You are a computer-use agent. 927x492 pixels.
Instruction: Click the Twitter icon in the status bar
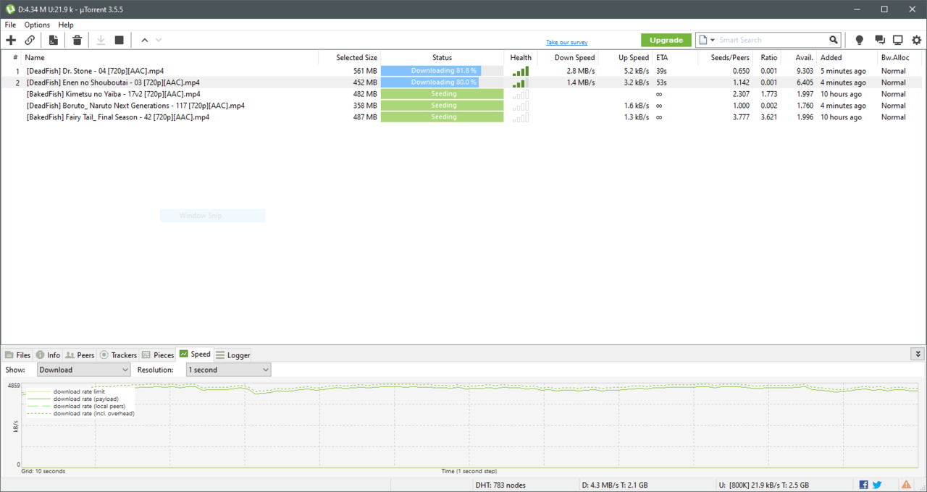click(877, 485)
